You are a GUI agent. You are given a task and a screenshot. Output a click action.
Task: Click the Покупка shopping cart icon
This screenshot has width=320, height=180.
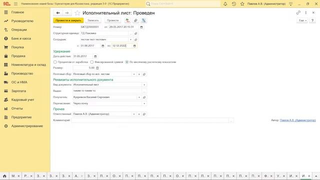(6, 47)
